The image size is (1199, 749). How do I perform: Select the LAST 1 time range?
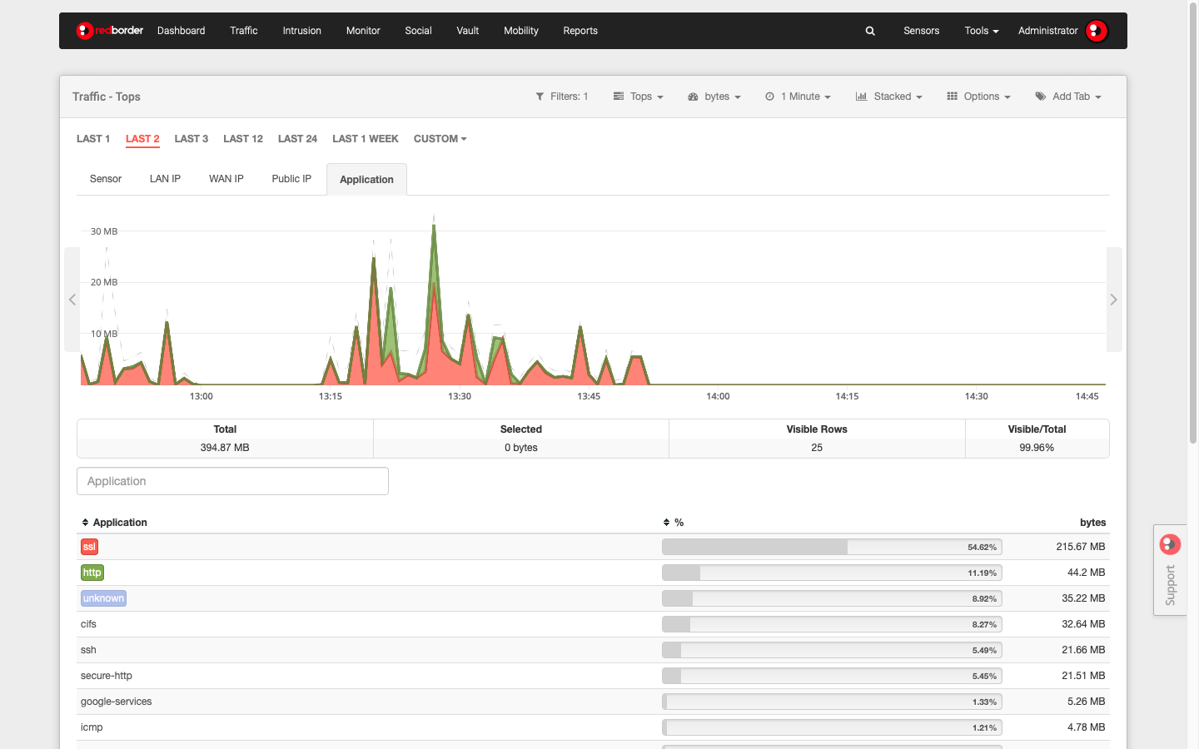pyautogui.click(x=93, y=139)
